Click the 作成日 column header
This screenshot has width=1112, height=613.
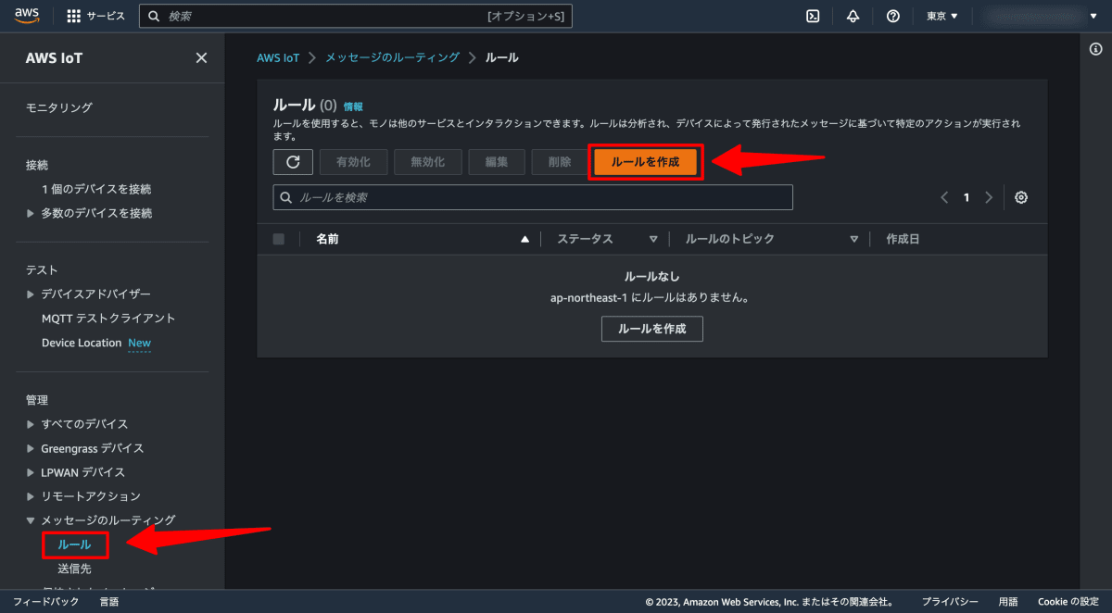click(903, 239)
